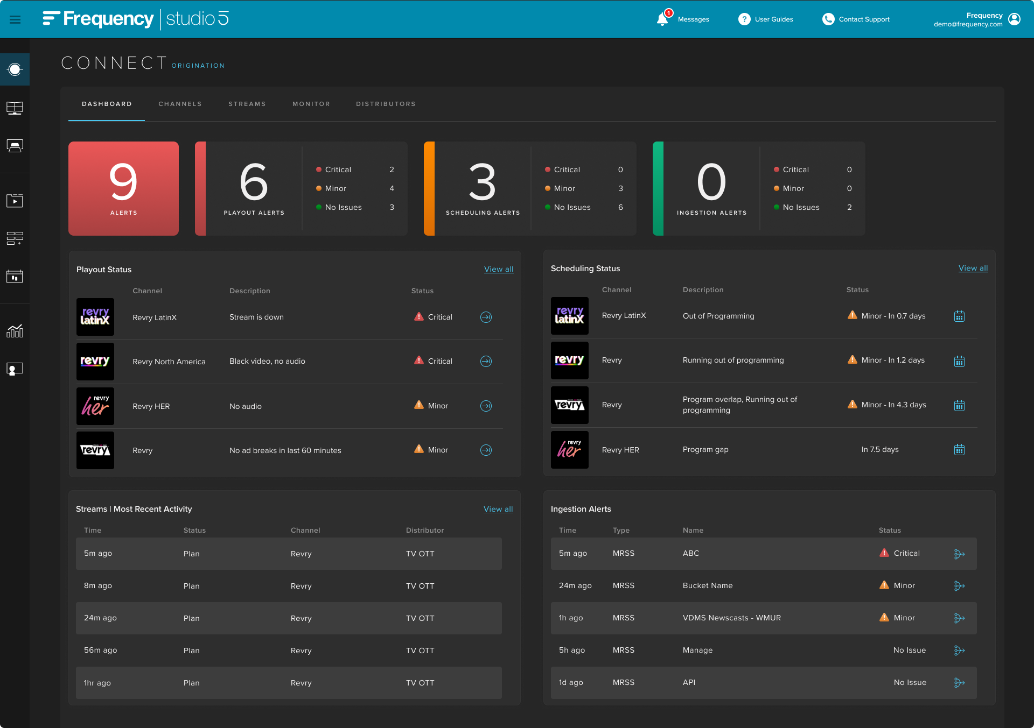Select the 8m ago streams row
The image size is (1034, 728).
[x=289, y=586]
